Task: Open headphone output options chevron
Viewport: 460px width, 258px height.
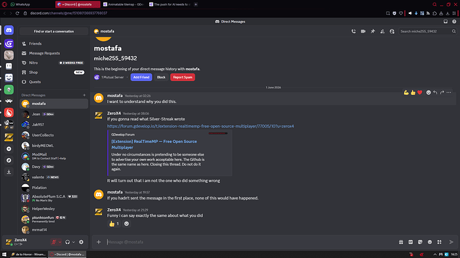Action: (73, 242)
